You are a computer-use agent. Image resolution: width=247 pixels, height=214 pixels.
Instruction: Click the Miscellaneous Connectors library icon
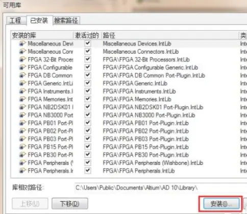pos(22,51)
